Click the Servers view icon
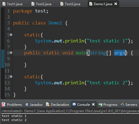 pos(122,104)
